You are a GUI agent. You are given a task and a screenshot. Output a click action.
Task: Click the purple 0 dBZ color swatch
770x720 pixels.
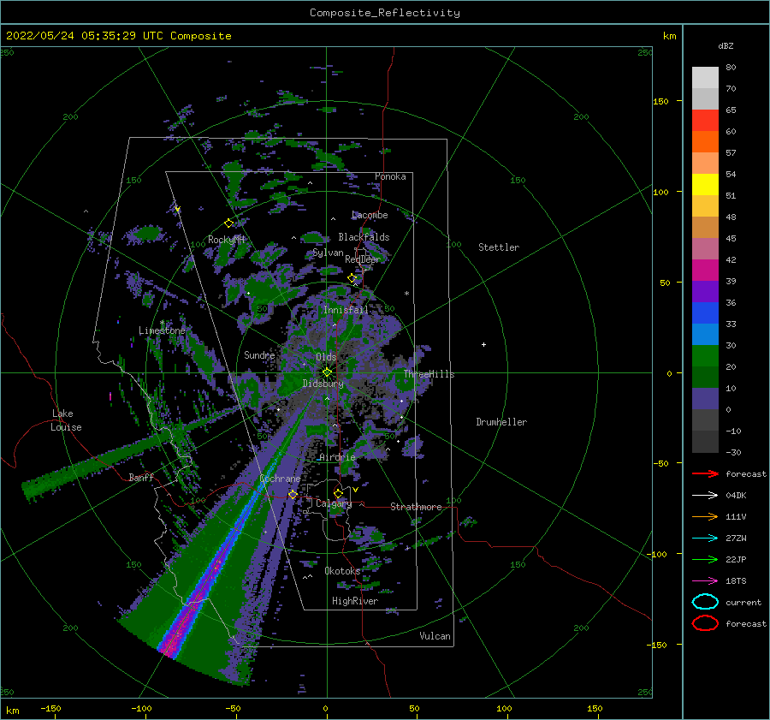pos(705,398)
